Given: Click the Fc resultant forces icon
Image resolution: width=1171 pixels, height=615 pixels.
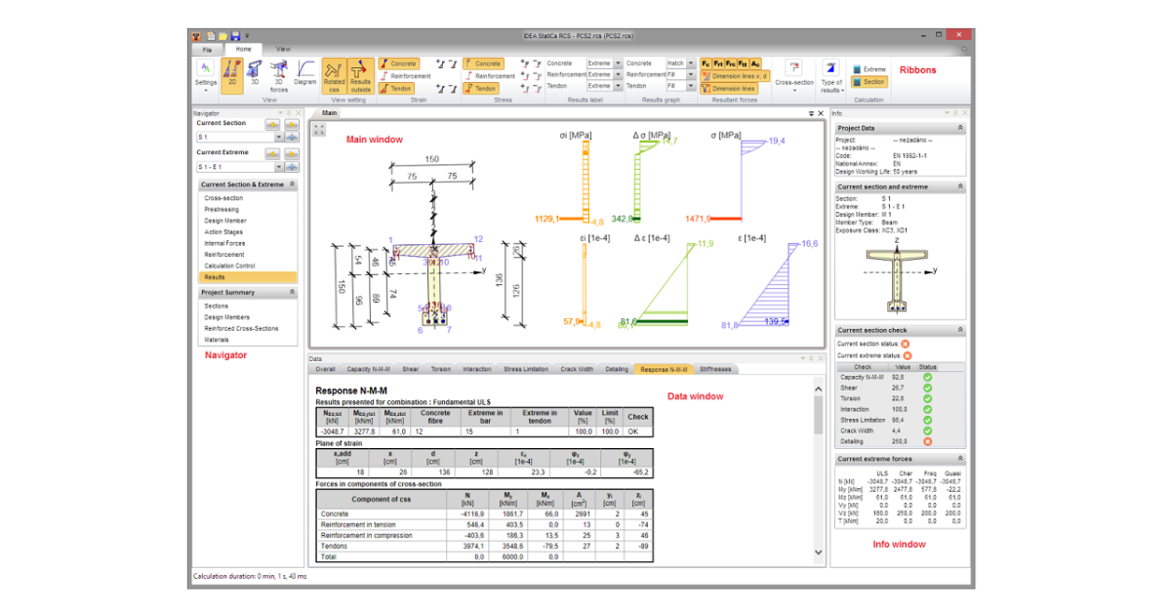Looking at the screenshot, I should (x=706, y=63).
